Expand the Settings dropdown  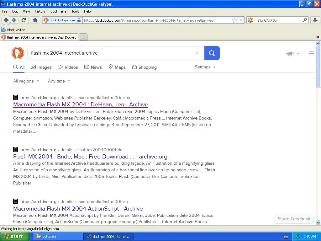[x=205, y=67]
